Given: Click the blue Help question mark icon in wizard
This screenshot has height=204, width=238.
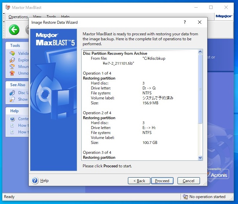Looking at the screenshot, I should pos(35,181).
